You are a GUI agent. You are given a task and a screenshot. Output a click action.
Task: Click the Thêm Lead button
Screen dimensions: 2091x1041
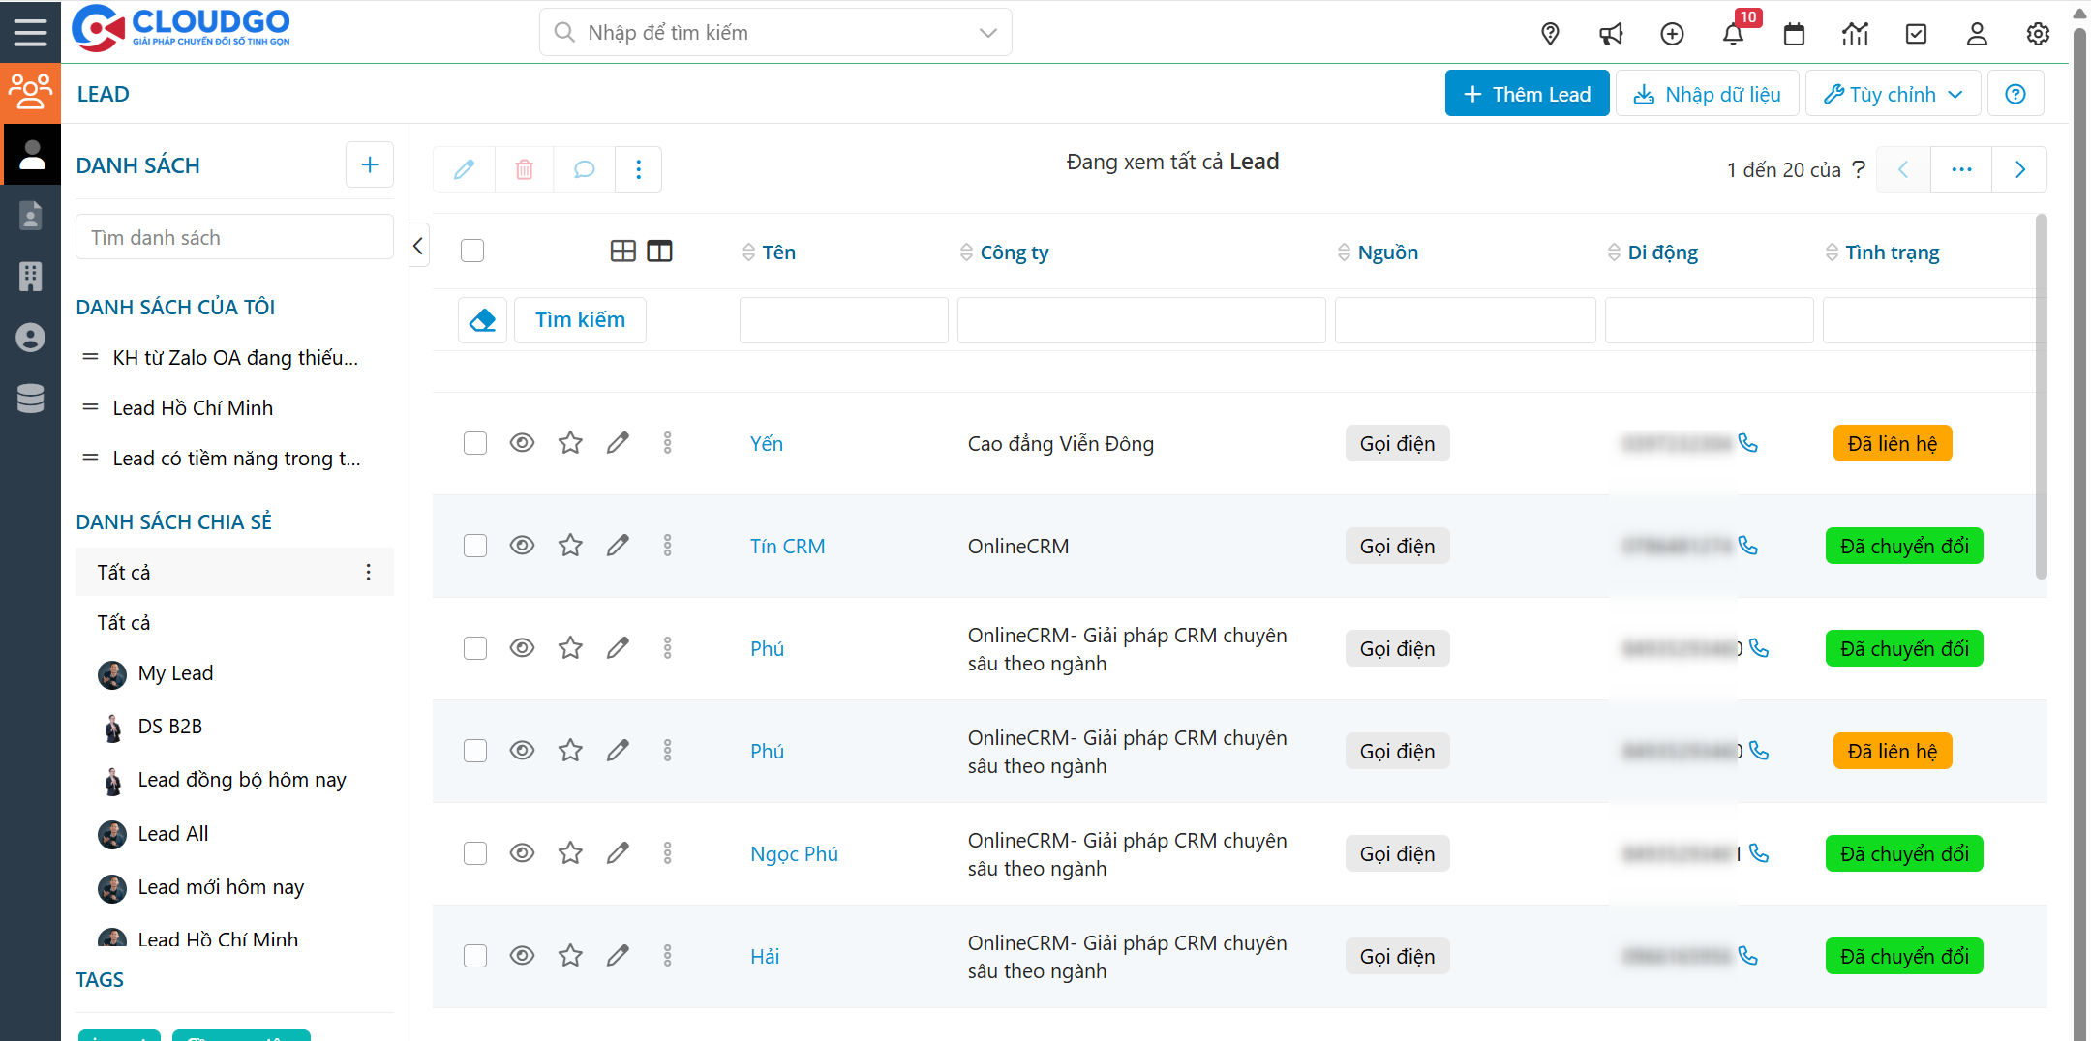(1527, 94)
